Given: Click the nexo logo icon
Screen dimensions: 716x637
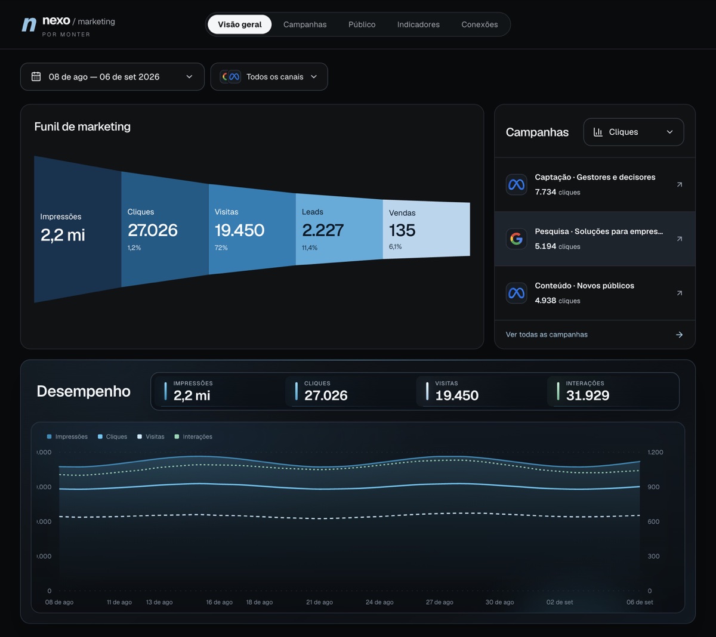Looking at the screenshot, I should point(29,24).
